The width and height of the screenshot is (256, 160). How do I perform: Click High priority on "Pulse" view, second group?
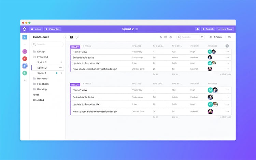coord(193,90)
